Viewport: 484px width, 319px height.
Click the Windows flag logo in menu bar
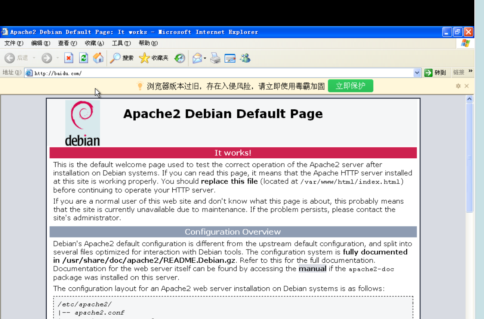pos(465,43)
